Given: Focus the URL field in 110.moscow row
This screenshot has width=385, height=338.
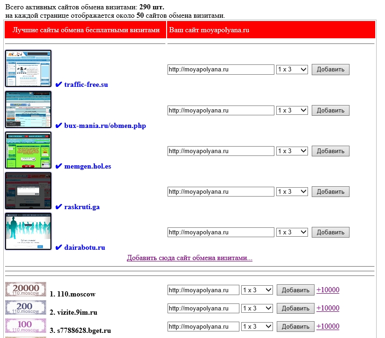Looking at the screenshot, I should [x=203, y=290].
